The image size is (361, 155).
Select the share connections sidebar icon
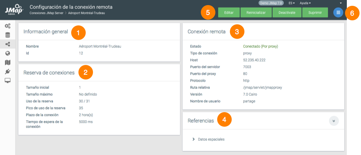point(7,44)
